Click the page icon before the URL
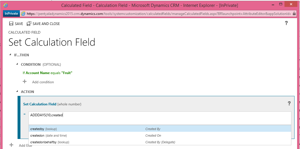 (x=23, y=13)
